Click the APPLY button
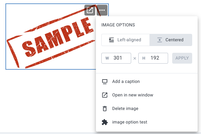The image size is (201, 134). 182,58
